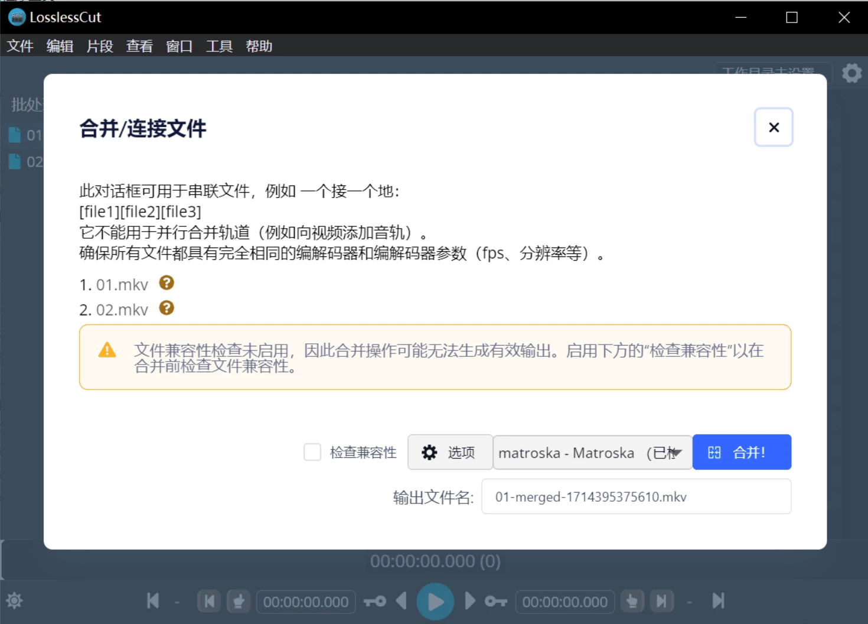Set cut start at current position
Viewport: 868px width, 624px height.
pyautogui.click(x=239, y=602)
